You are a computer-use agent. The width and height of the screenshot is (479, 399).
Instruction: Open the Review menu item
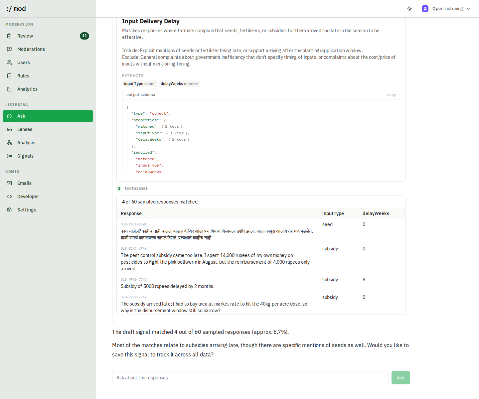[48, 36]
